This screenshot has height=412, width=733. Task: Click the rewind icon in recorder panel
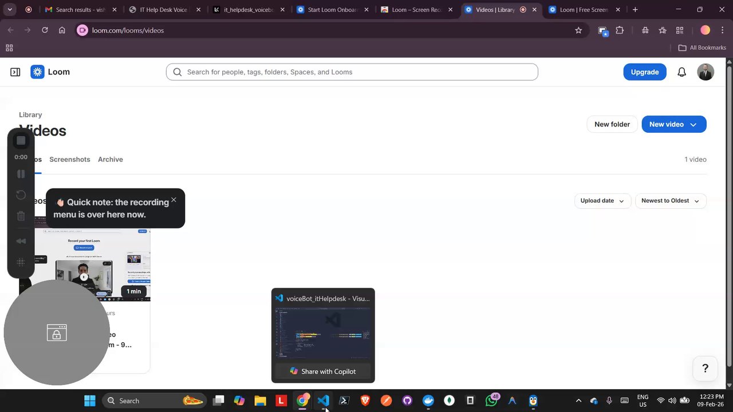(x=21, y=241)
